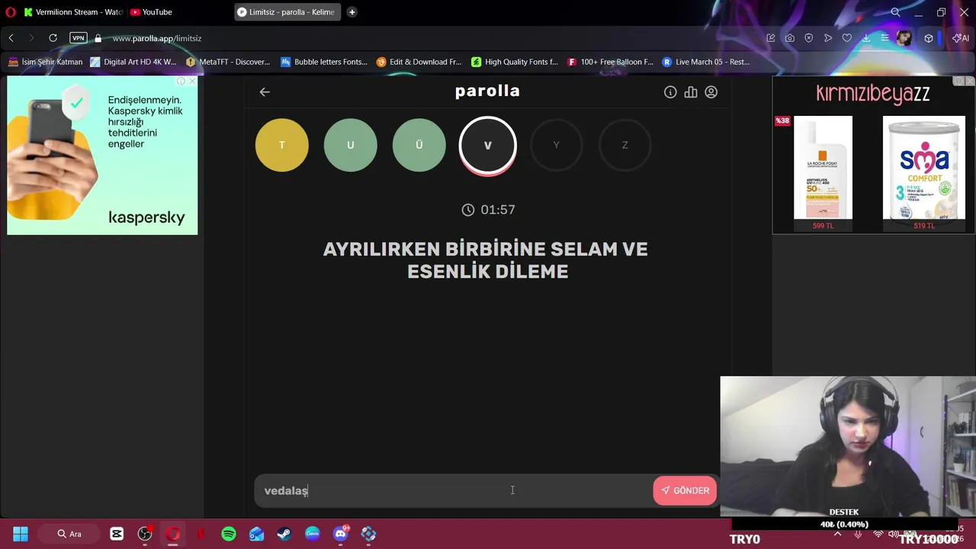Select the yellow letter T circle
Image resolution: width=976 pixels, height=549 pixels.
tap(282, 145)
